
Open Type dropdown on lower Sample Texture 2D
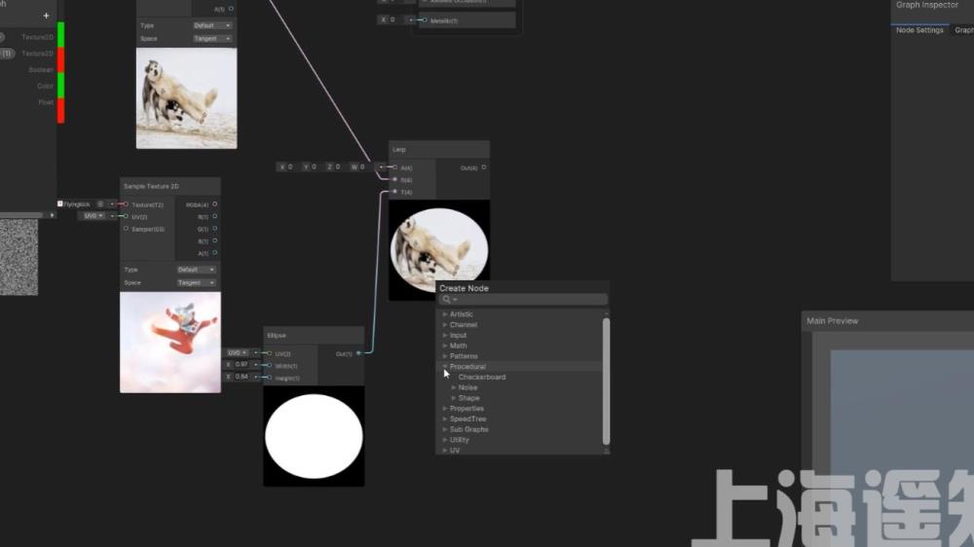pyautogui.click(x=196, y=270)
